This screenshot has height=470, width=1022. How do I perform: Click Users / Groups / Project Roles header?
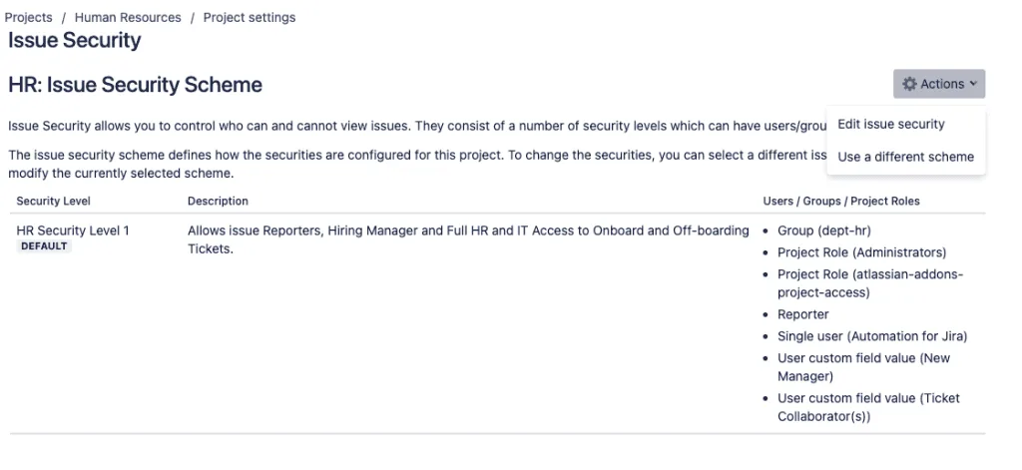841,201
